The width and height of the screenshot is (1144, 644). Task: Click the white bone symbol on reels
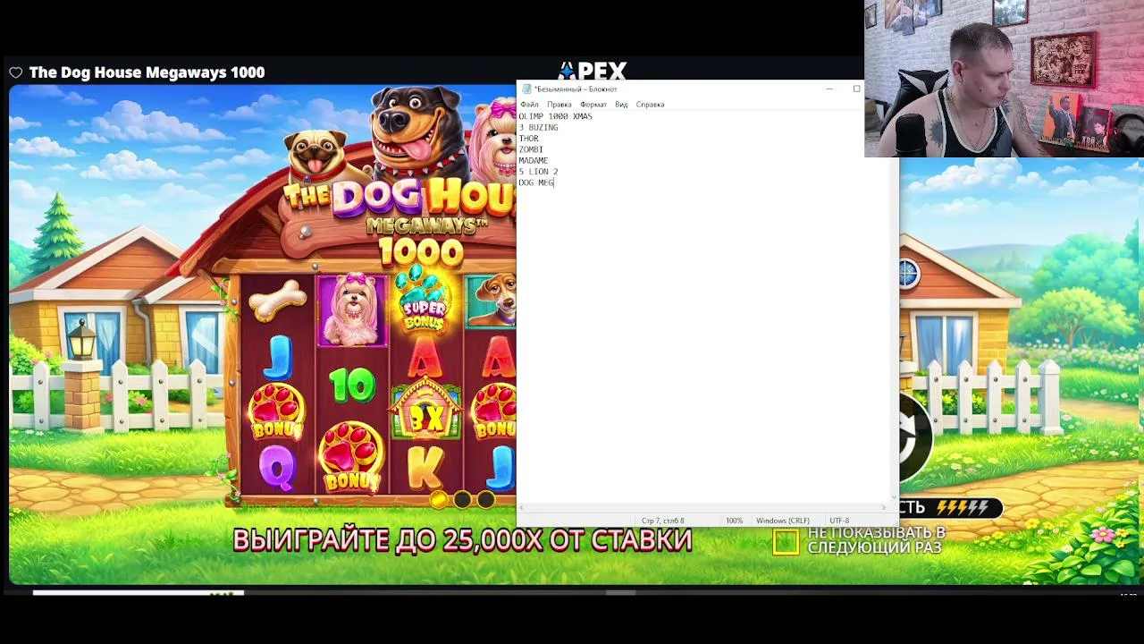277,301
